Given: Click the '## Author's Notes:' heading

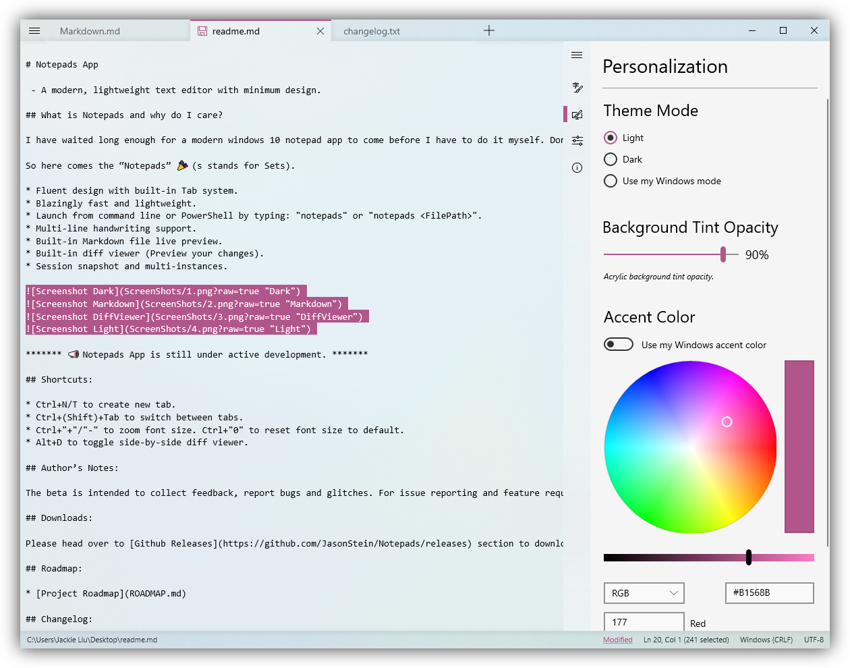Looking at the screenshot, I should pyautogui.click(x=72, y=468).
